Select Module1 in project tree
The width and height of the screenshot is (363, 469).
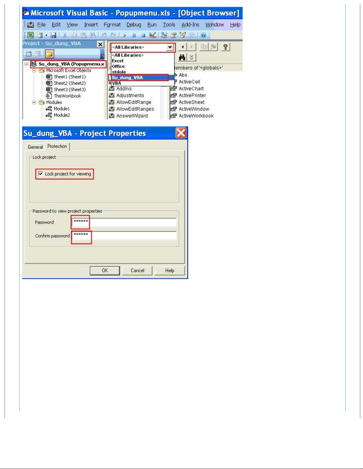(x=62, y=109)
